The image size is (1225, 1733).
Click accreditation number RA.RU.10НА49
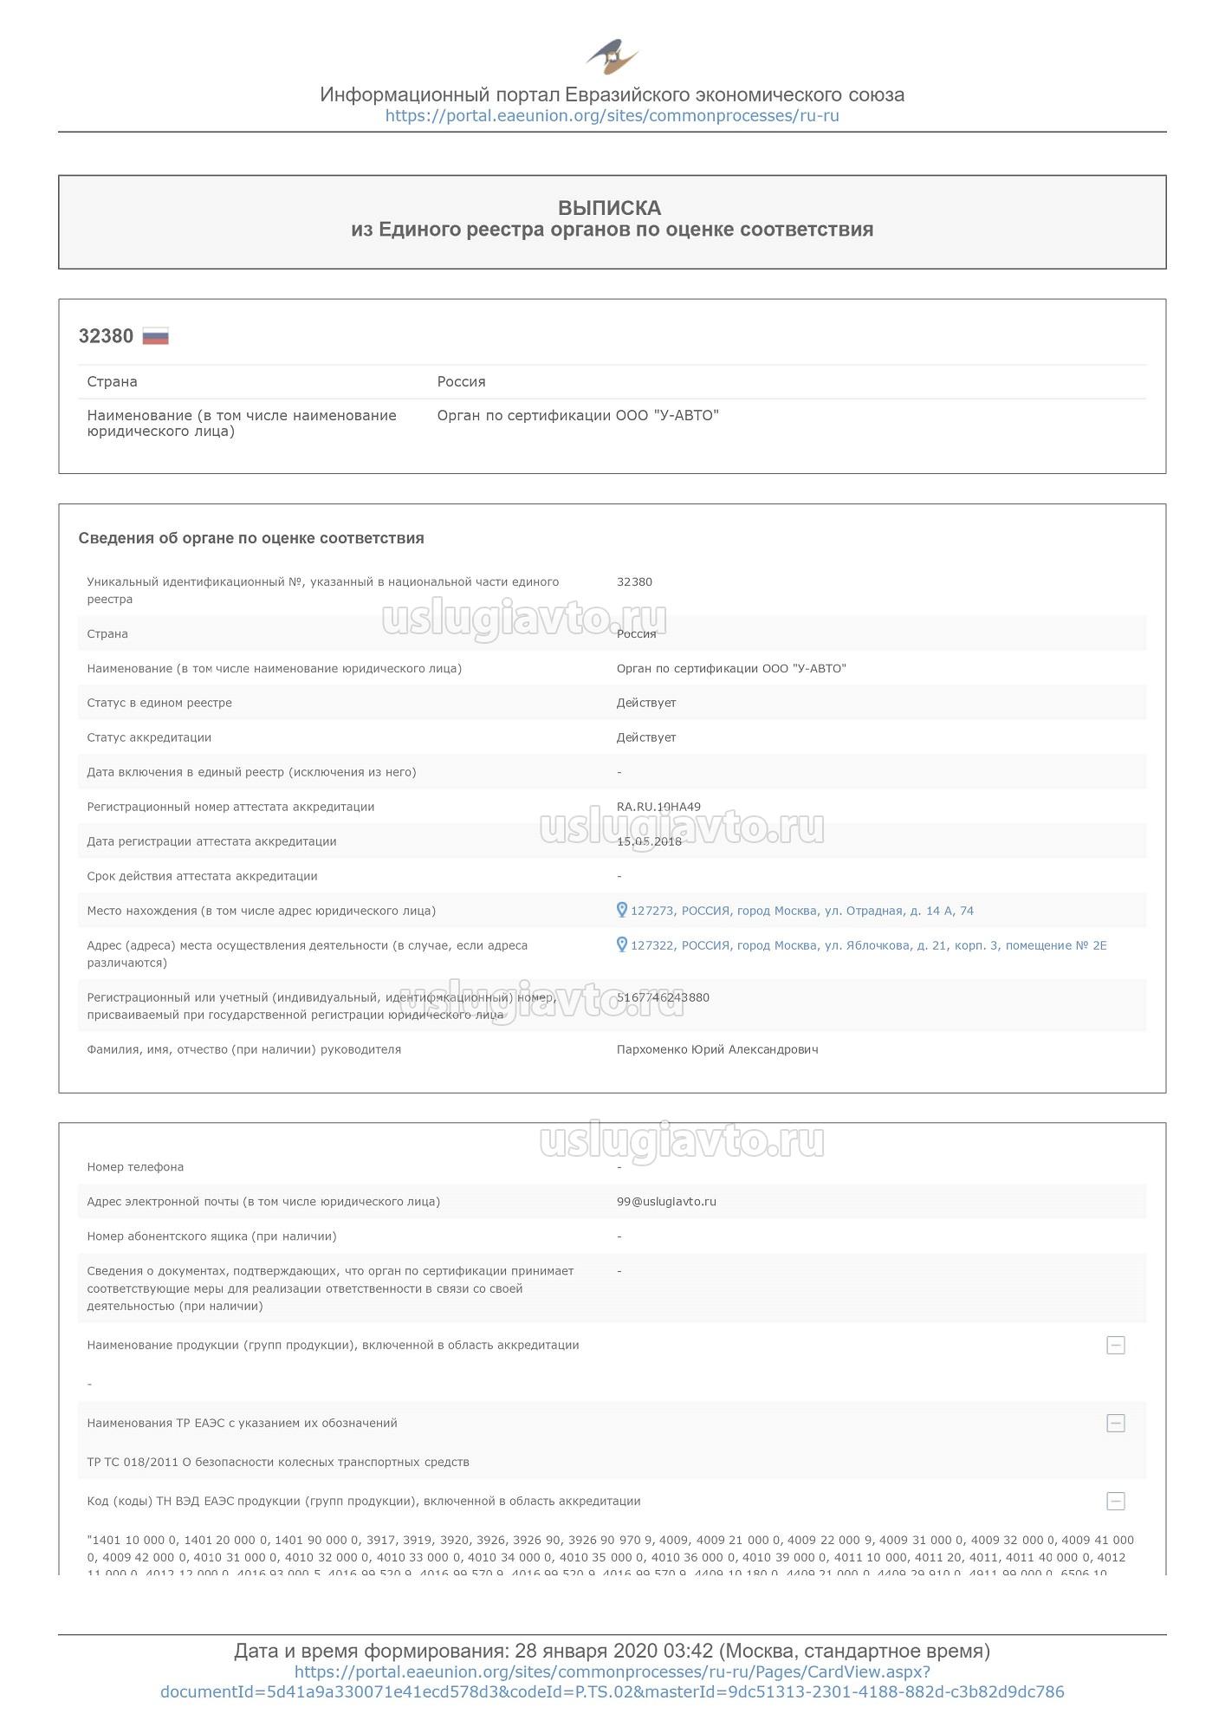click(658, 807)
